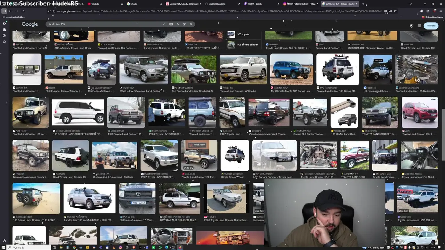Image resolution: width=445 pixels, height=250 pixels.
Task: Open the PPD Performance Landcruiser image
Action: pyautogui.click(x=338, y=69)
